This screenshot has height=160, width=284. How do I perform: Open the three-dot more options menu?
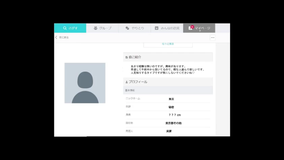click(213, 37)
